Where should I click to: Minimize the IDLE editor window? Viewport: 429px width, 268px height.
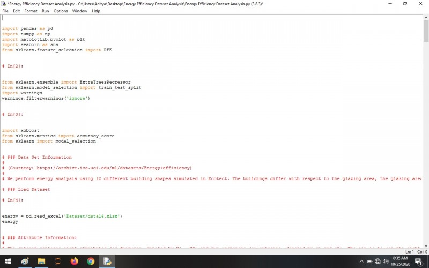point(390,4)
